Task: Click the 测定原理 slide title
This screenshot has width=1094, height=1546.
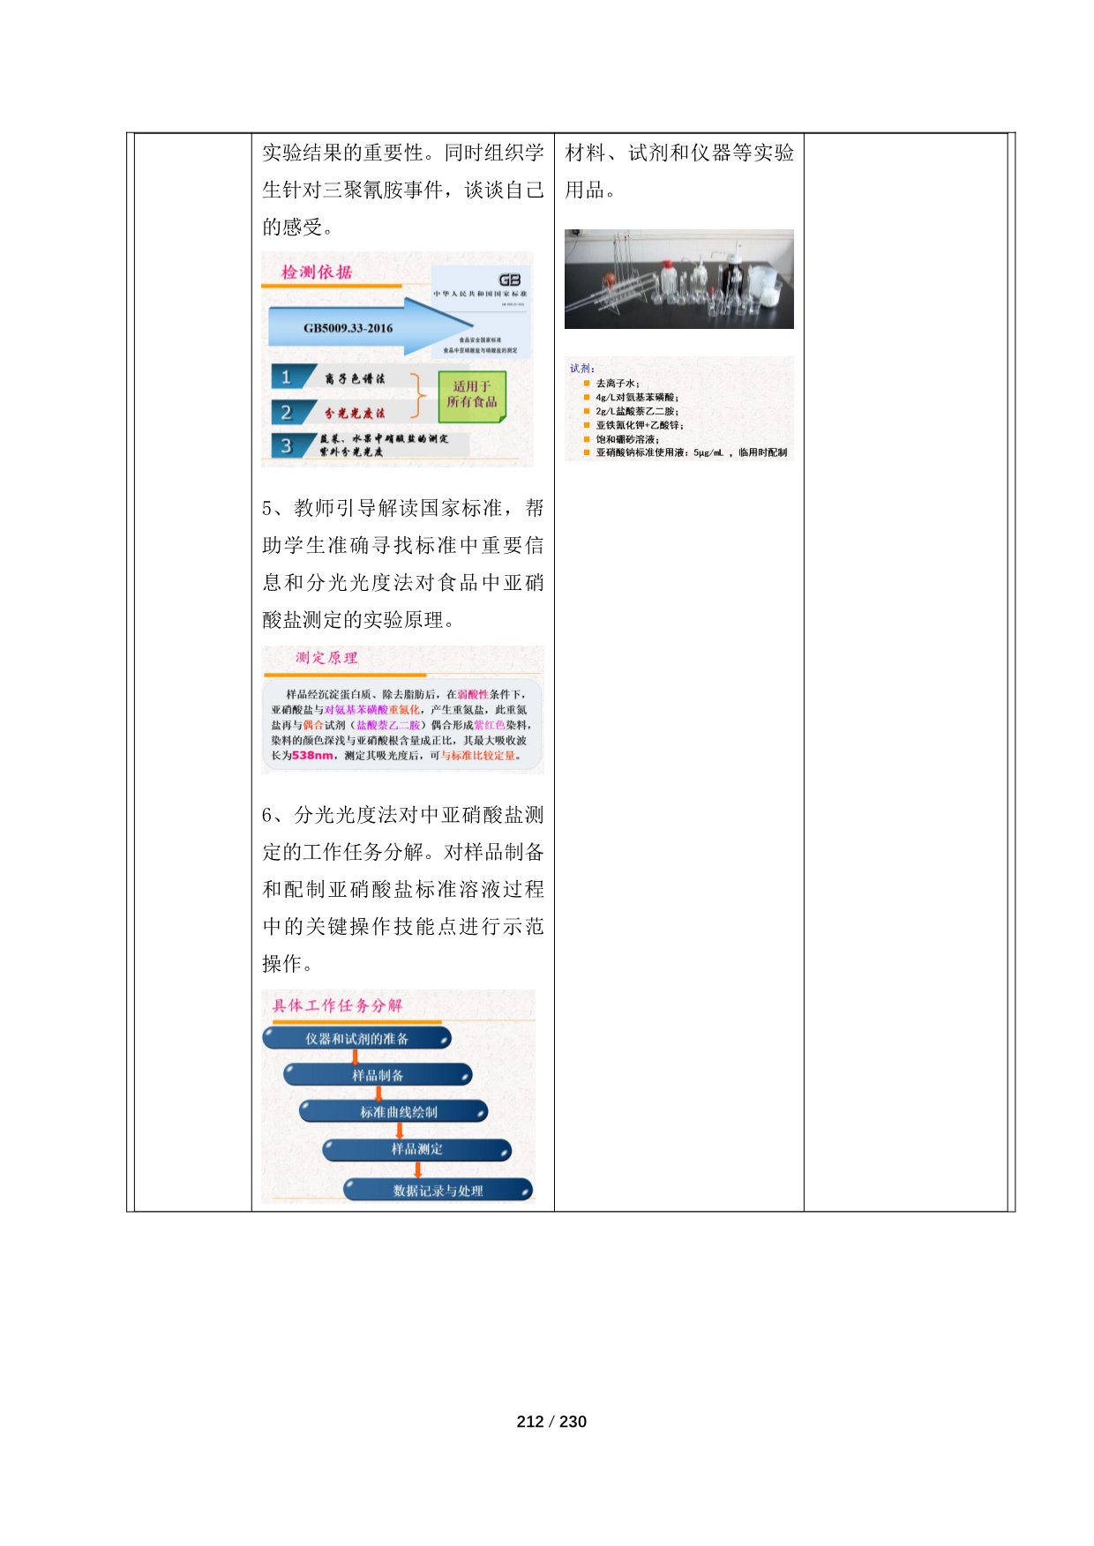Action: (x=326, y=658)
